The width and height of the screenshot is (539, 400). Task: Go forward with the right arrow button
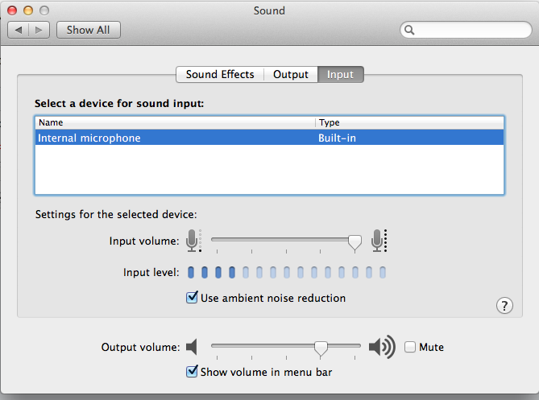pyautogui.click(x=39, y=30)
